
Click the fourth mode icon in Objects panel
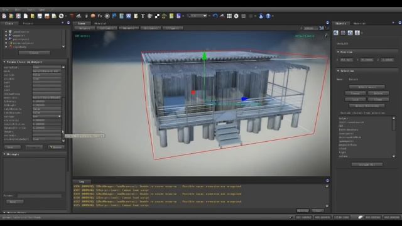point(357,33)
